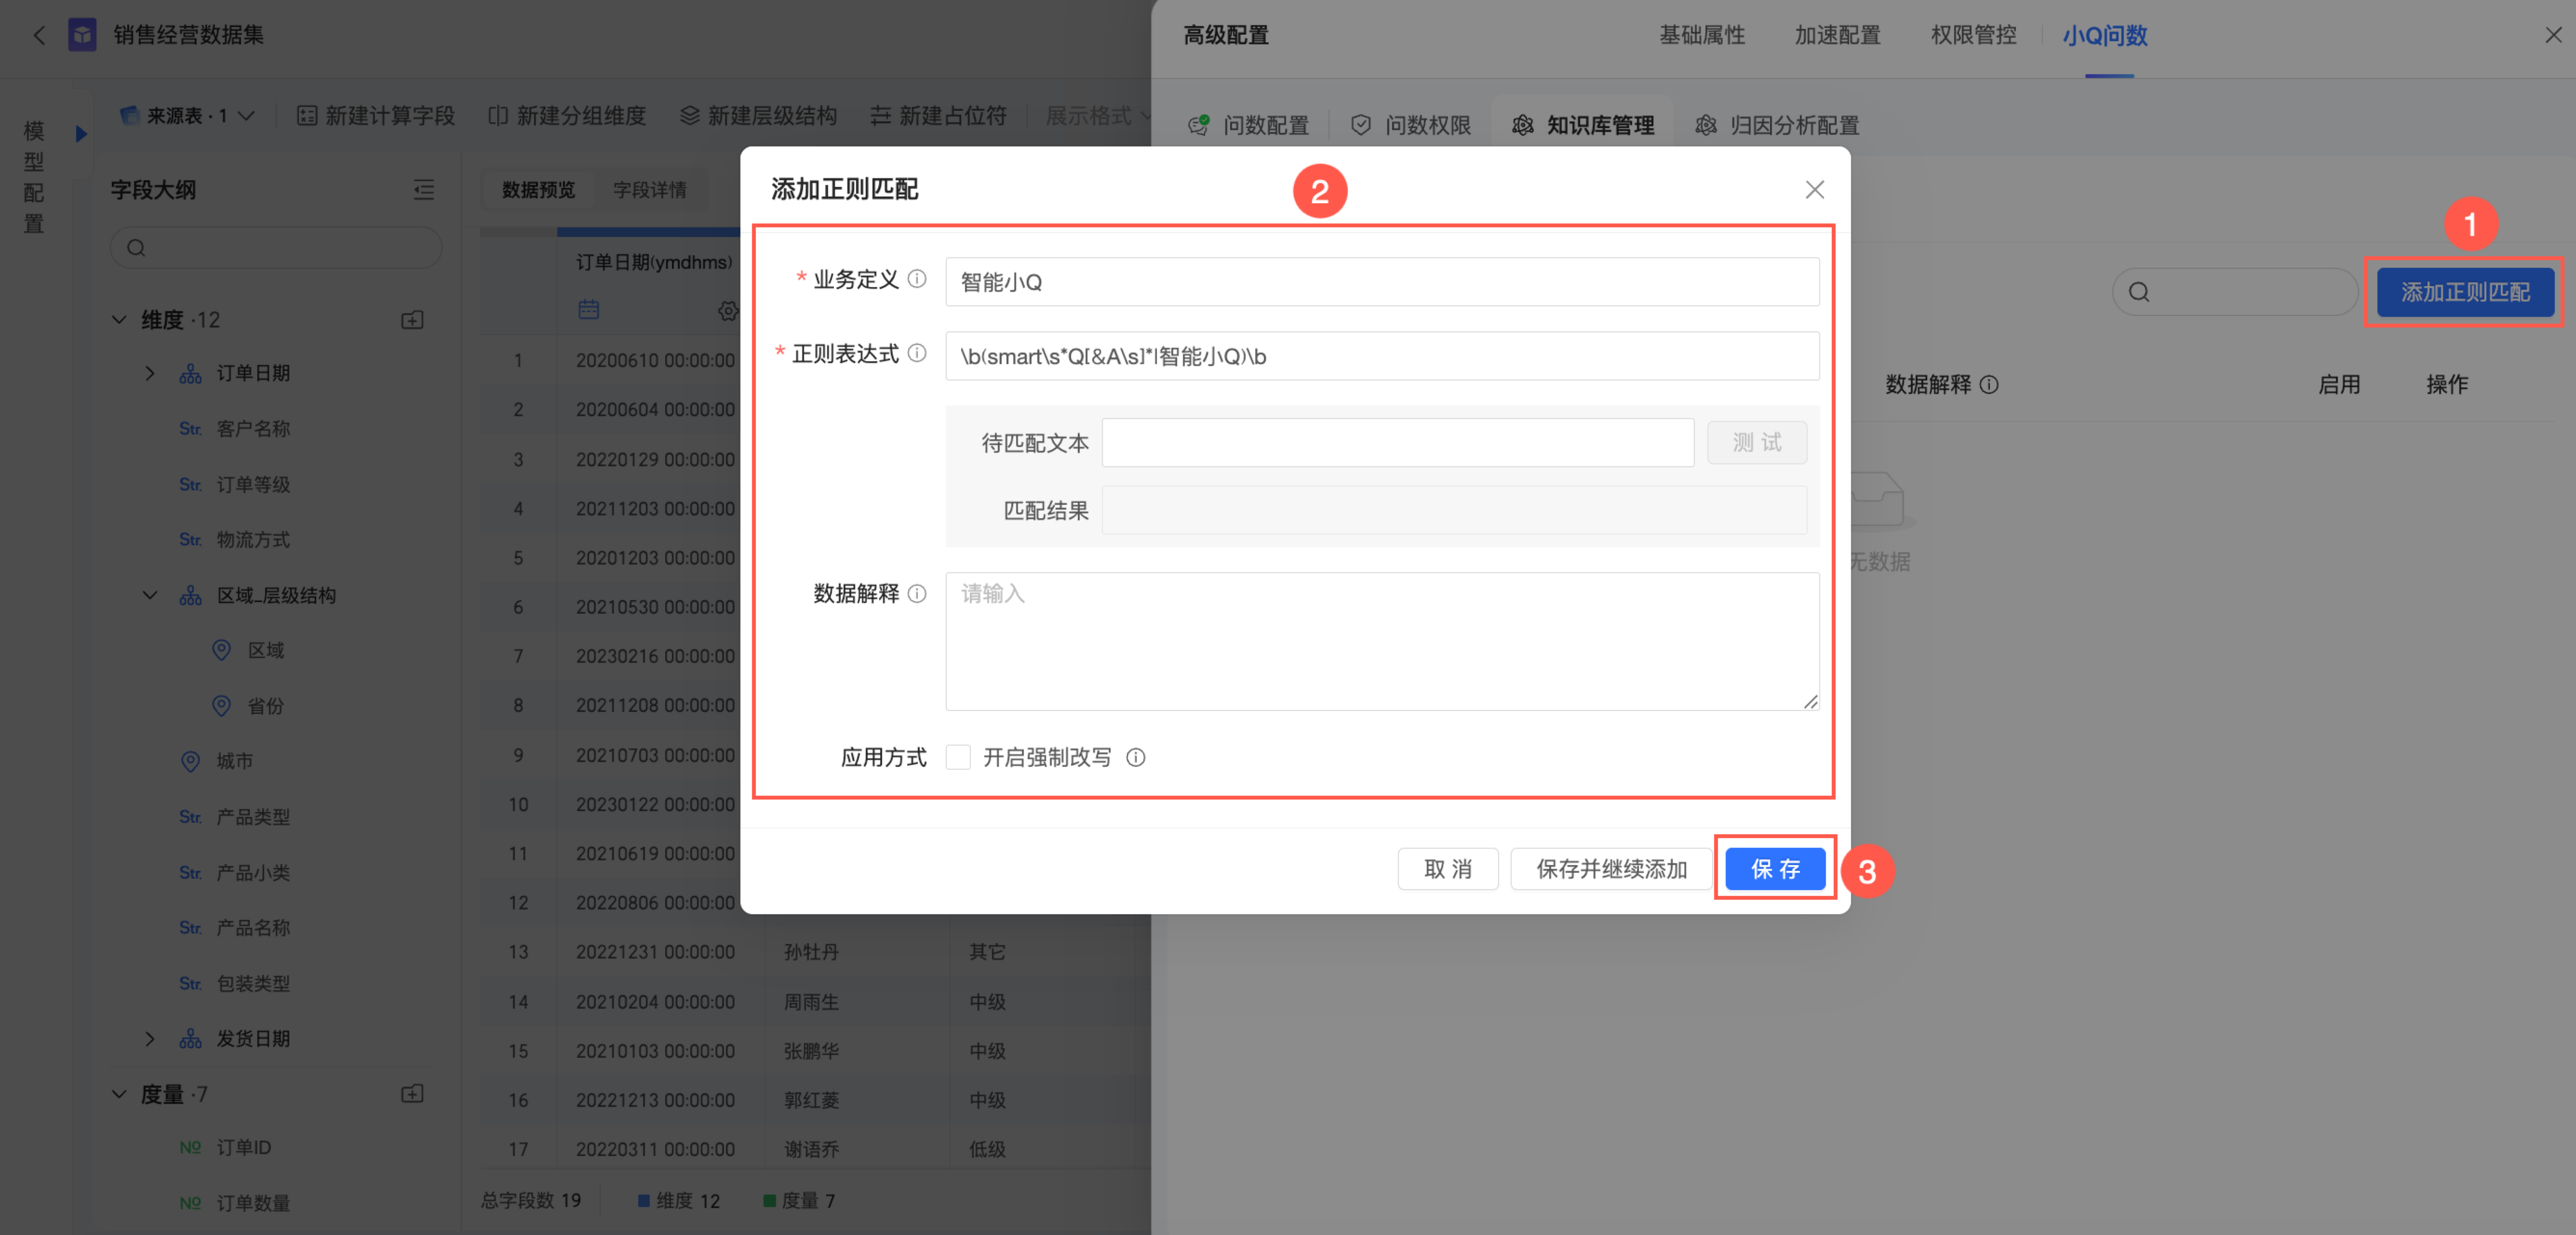Select the 产品小类 field
2576x1235 pixels.
click(x=253, y=873)
